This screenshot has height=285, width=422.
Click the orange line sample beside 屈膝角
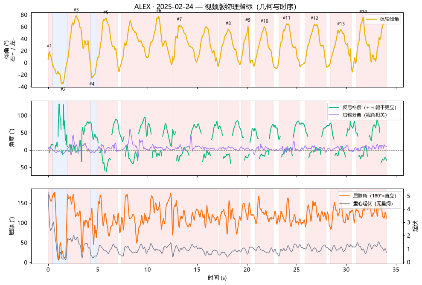[x=345, y=196]
